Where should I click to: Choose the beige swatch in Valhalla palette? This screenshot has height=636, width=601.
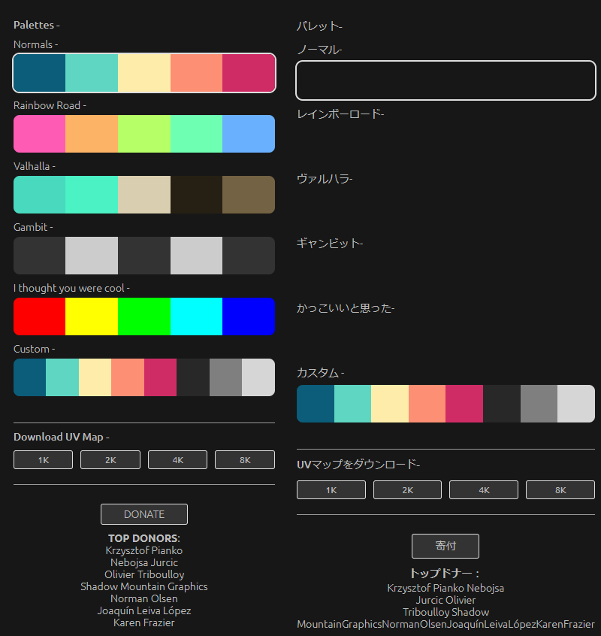coord(144,195)
